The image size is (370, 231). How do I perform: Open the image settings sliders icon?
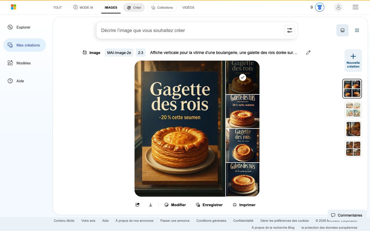pos(289,30)
